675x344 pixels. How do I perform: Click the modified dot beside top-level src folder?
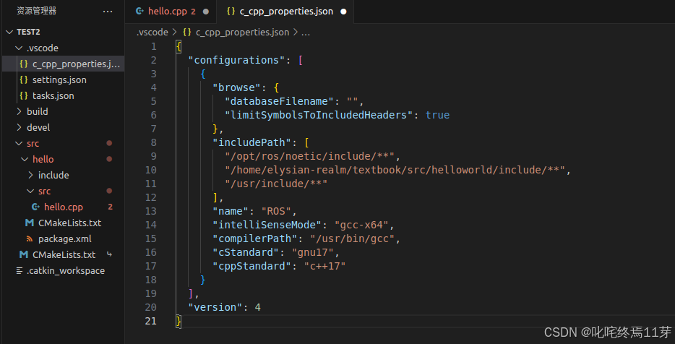click(x=109, y=143)
